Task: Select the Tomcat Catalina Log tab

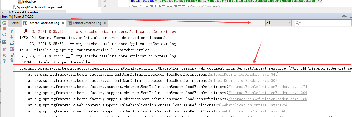Action: coord(87,23)
